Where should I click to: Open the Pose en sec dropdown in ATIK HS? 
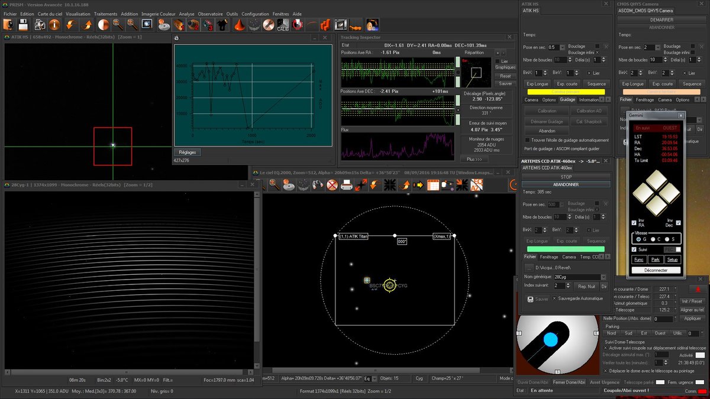561,47
